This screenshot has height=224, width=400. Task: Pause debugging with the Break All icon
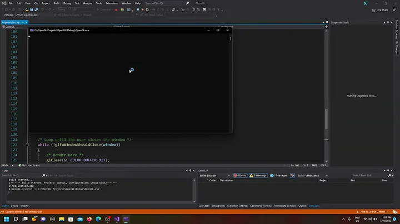(x=138, y=9)
